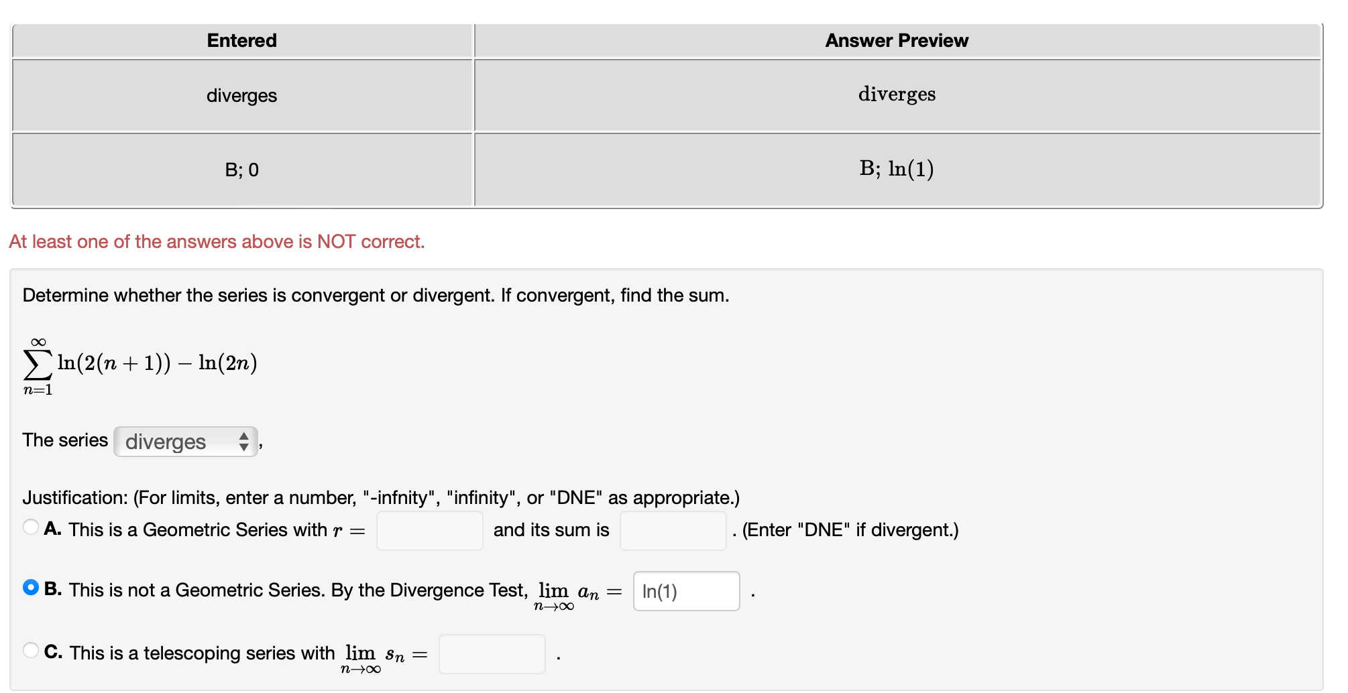1348x693 pixels.
Task: Select the "diverges" choice in the selector
Action: coord(166,442)
